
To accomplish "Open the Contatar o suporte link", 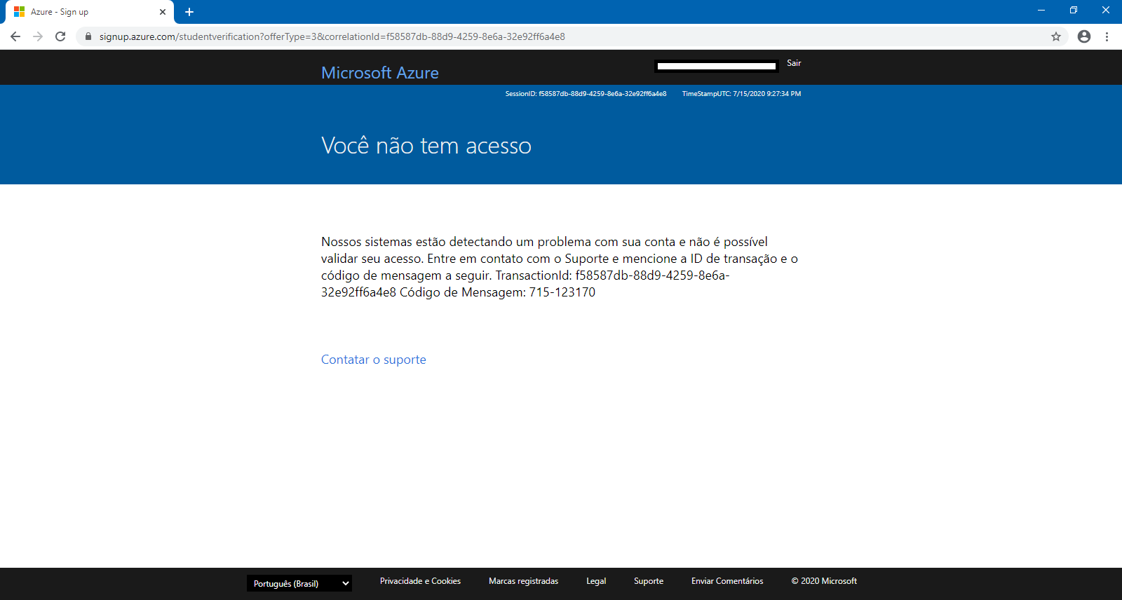I will (374, 360).
